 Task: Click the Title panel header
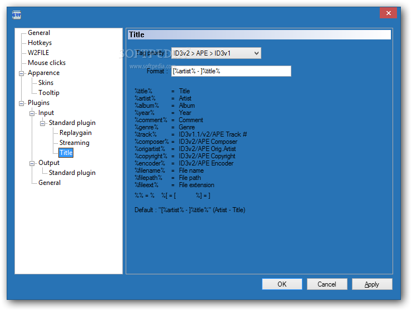(259, 34)
